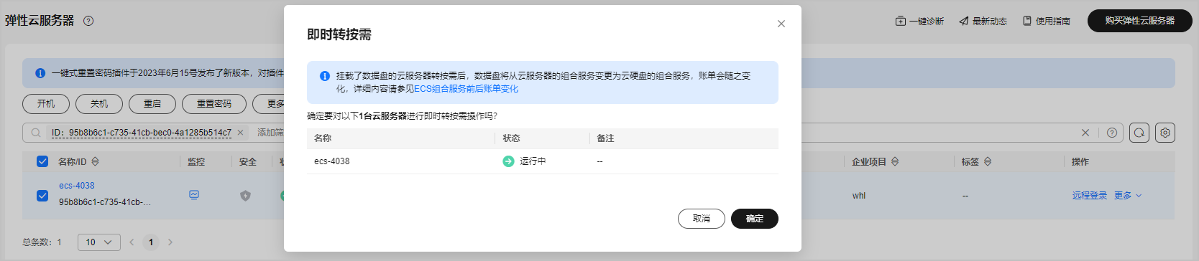The width and height of the screenshot is (1199, 261).
Task: Close the 即时转按需 dialog
Action: [x=781, y=24]
